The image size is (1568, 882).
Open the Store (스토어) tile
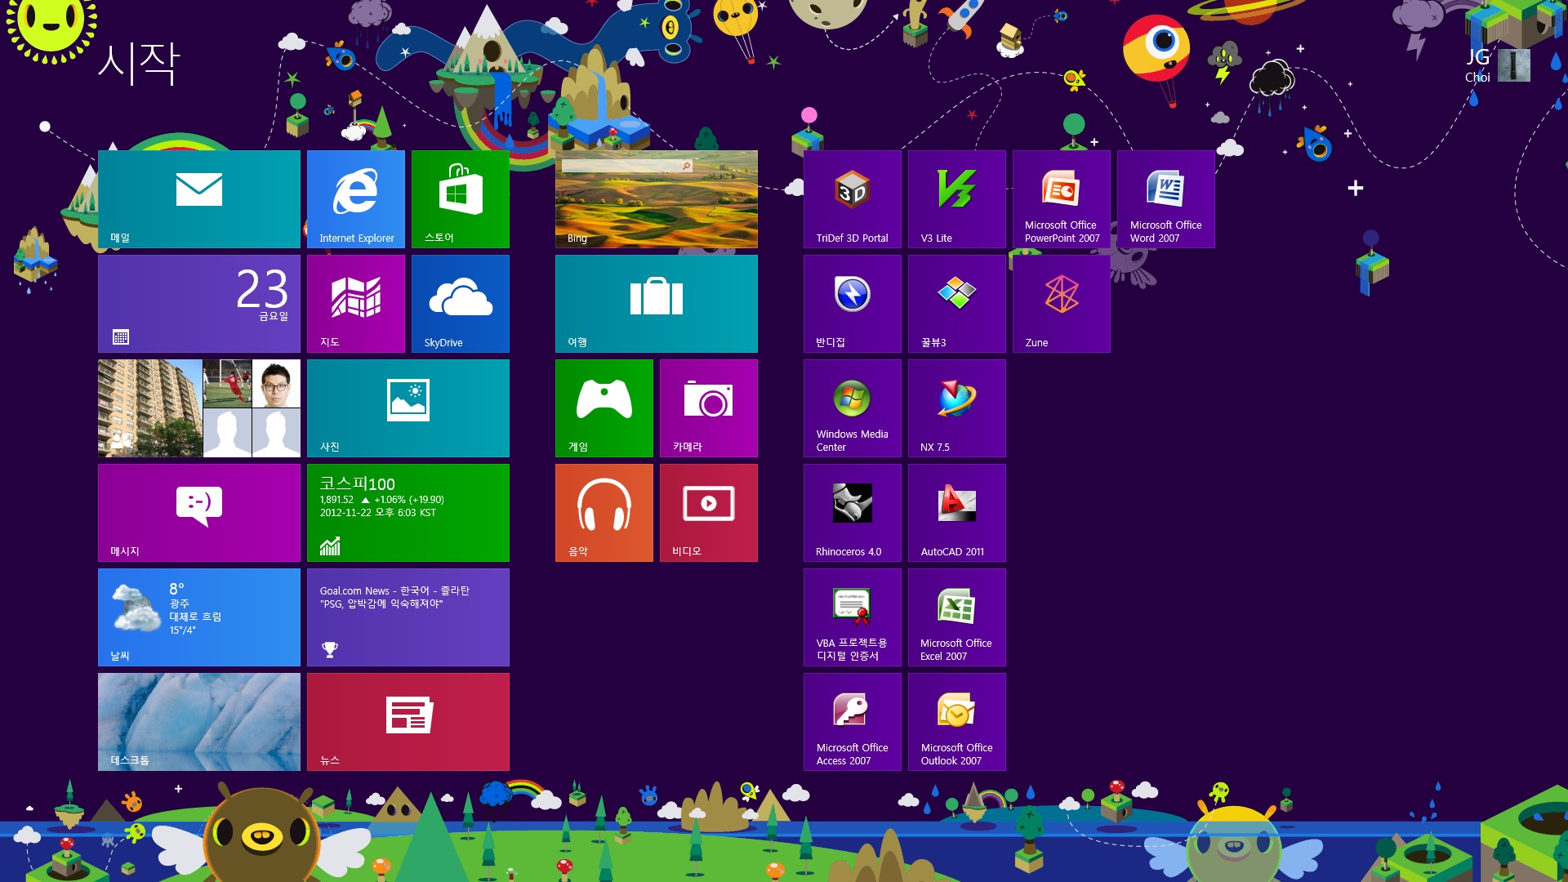tap(461, 199)
